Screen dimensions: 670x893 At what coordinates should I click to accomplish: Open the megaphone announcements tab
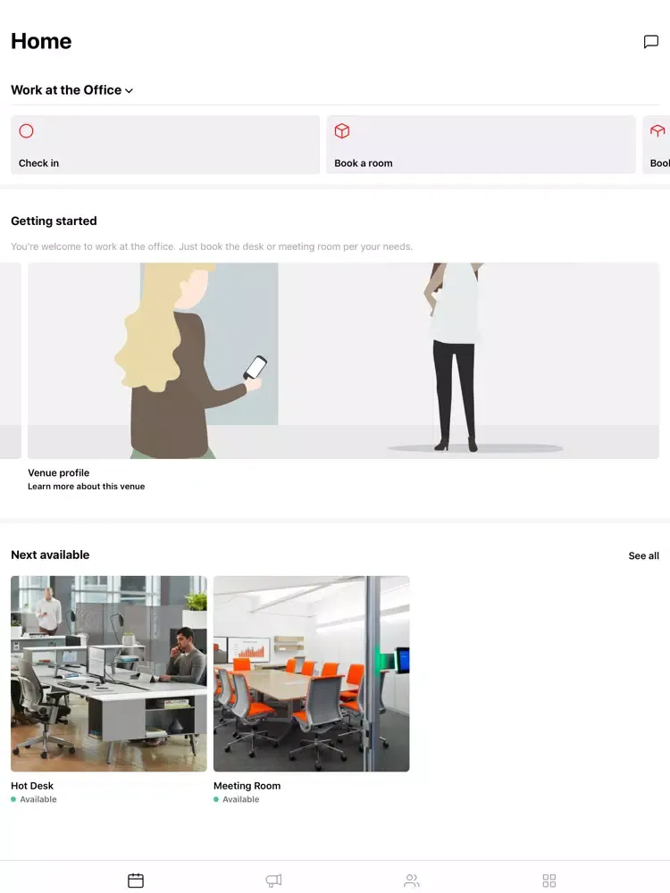274,880
